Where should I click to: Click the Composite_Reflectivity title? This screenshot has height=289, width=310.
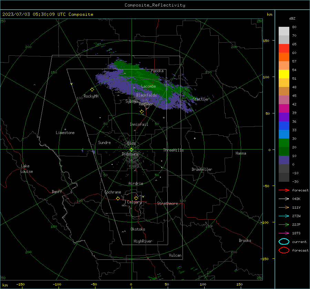[x=155, y=5]
